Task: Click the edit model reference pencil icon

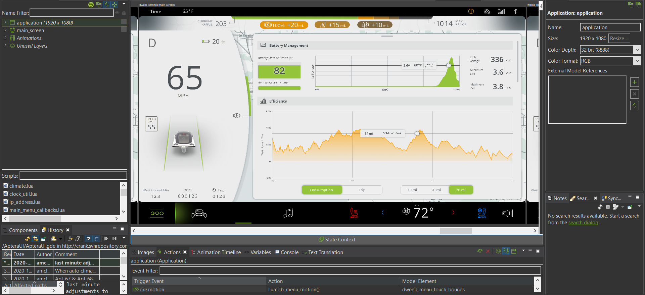Action: point(634,106)
